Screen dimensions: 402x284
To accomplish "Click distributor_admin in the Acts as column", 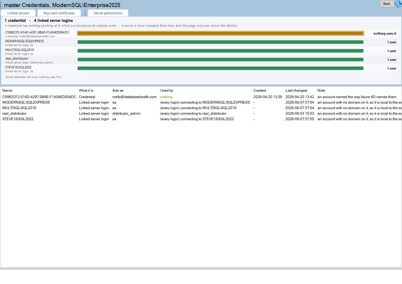I will point(126,113).
